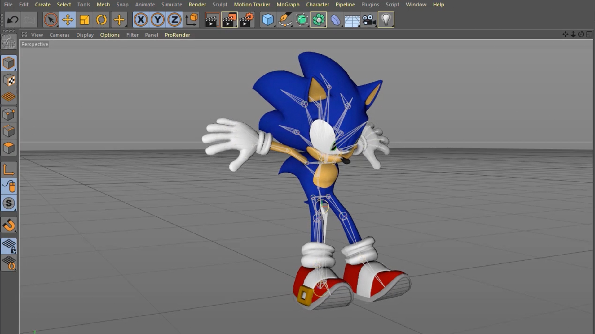Image resolution: width=595 pixels, height=334 pixels.
Task: Expand the Camera objects dropdown
Action: 369,20
